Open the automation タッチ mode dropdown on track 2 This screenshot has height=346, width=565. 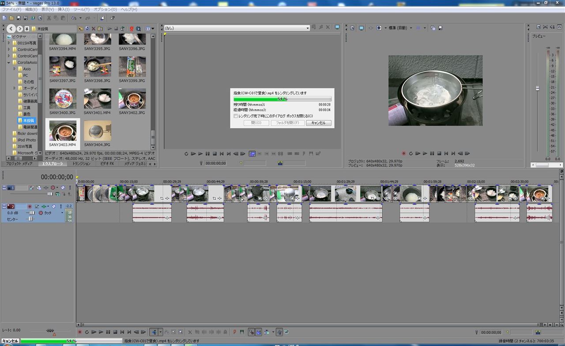pyautogui.click(x=62, y=213)
